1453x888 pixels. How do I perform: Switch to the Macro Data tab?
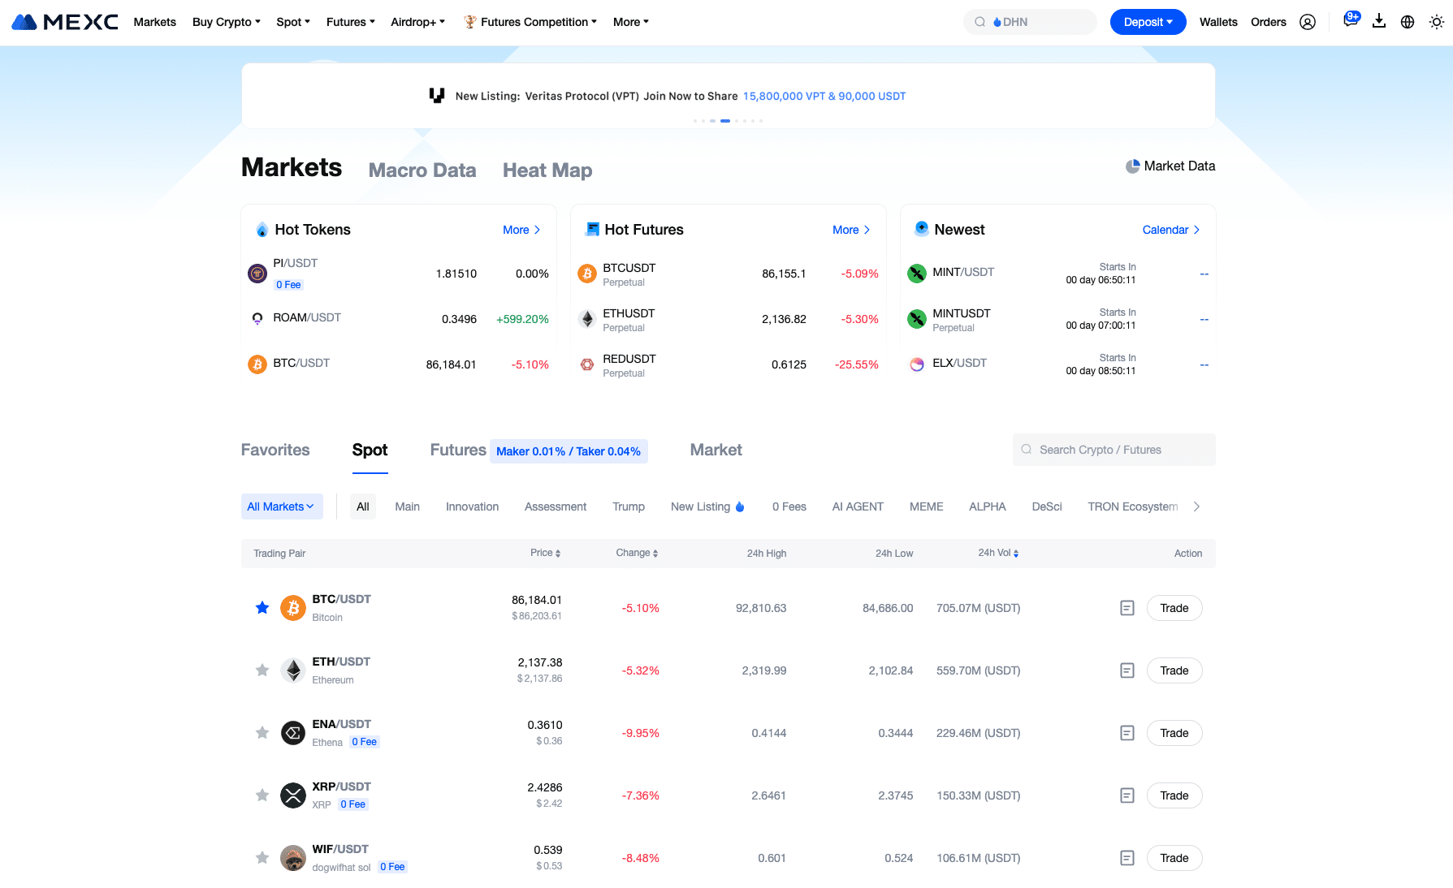(x=422, y=170)
